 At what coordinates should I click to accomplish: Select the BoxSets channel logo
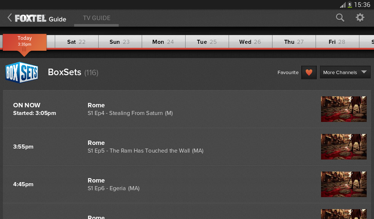21,72
